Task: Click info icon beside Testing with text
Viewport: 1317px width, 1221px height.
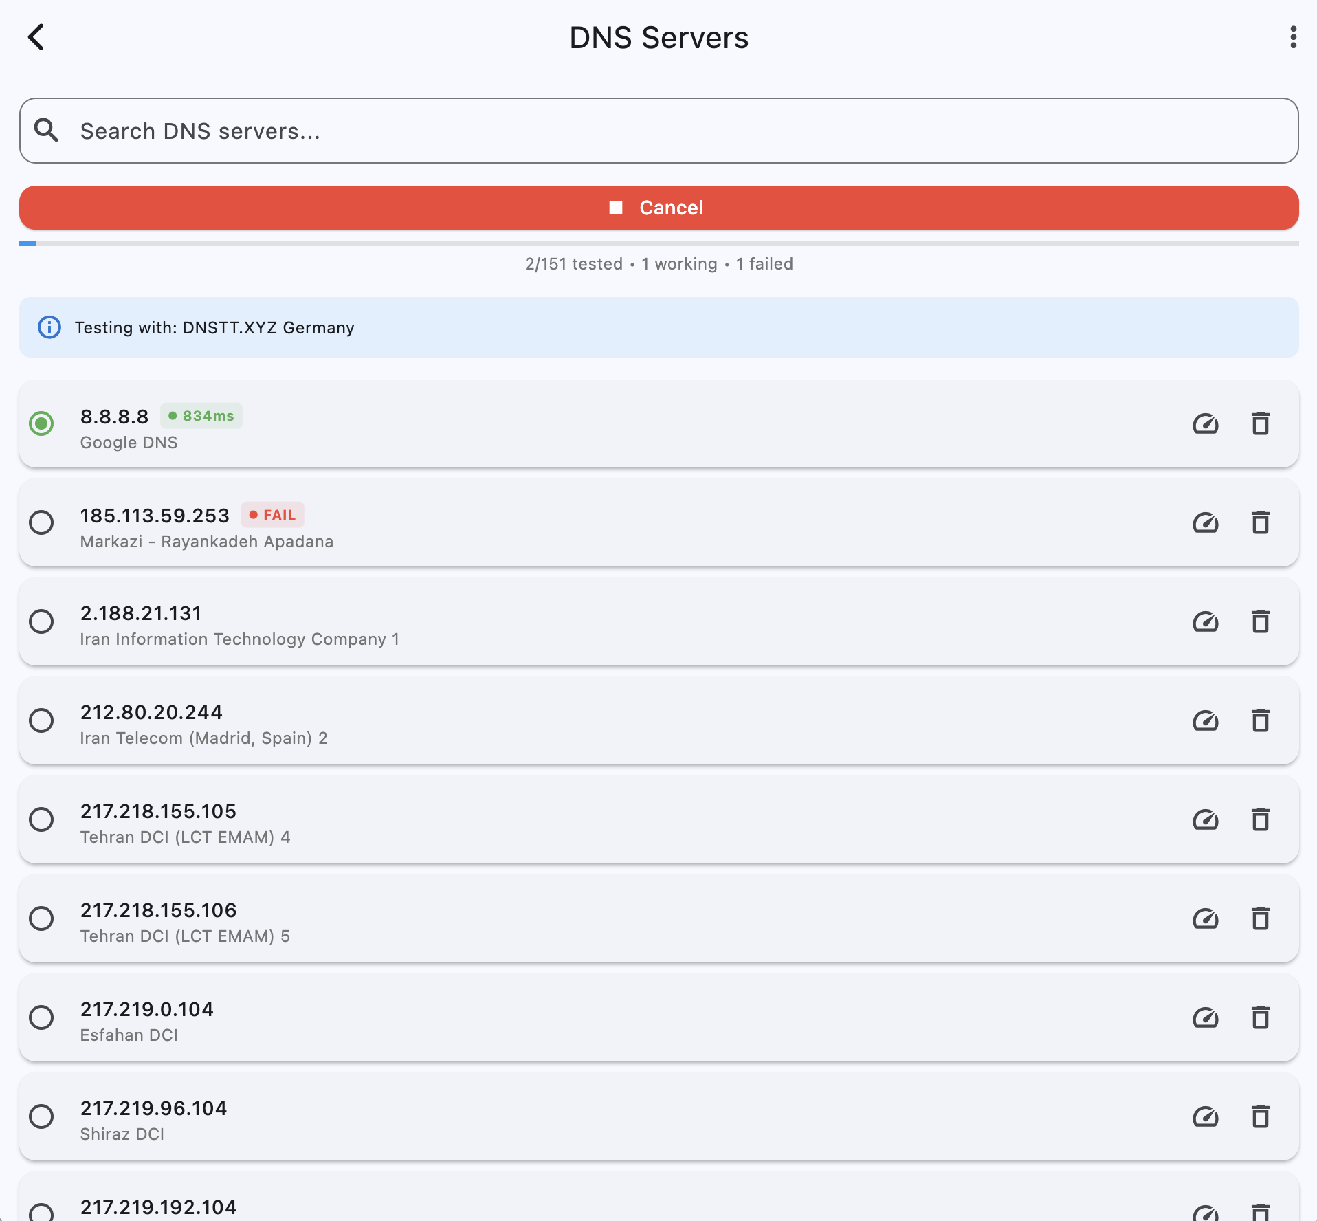Action: [x=49, y=327]
